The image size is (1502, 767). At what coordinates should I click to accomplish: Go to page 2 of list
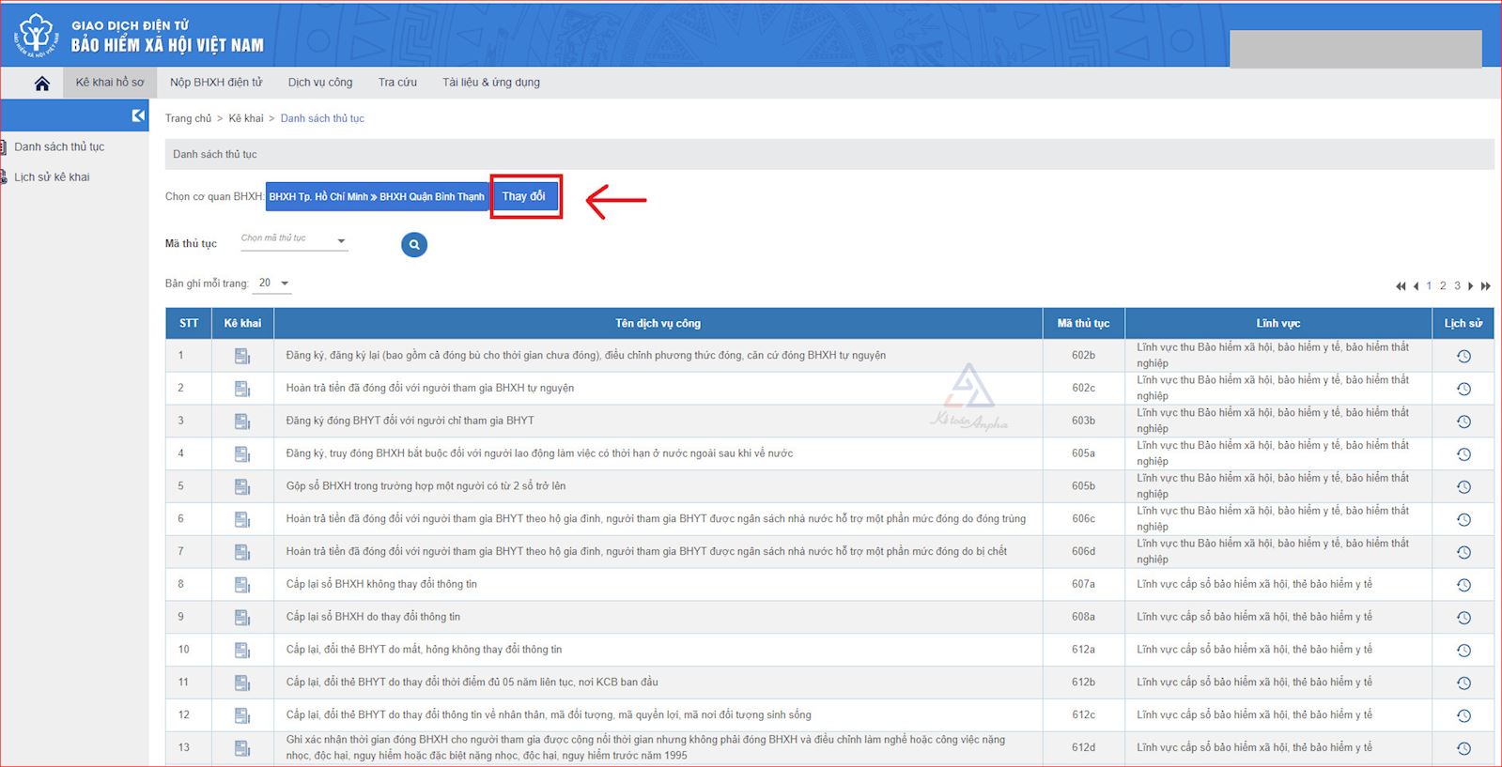[1443, 286]
